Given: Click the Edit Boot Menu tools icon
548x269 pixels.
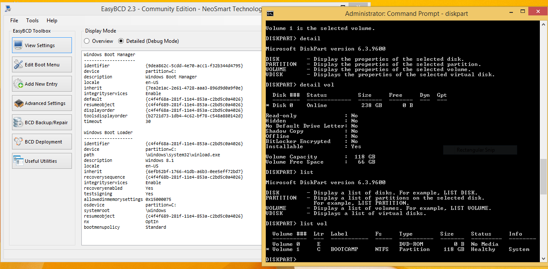Looking at the screenshot, I should [x=18, y=64].
